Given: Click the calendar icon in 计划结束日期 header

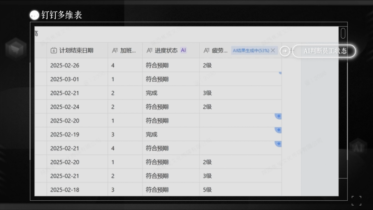Looking at the screenshot, I should pos(54,50).
